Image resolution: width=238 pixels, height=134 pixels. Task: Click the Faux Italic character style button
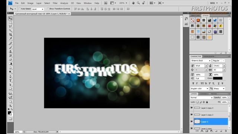pyautogui.click(x=197, y=83)
